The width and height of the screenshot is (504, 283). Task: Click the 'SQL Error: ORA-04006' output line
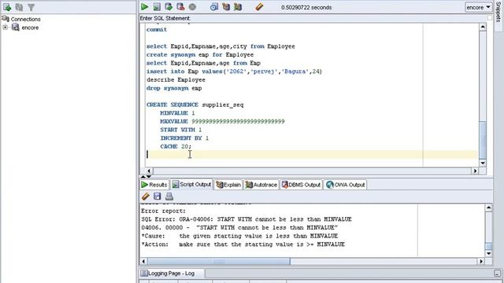click(246, 219)
